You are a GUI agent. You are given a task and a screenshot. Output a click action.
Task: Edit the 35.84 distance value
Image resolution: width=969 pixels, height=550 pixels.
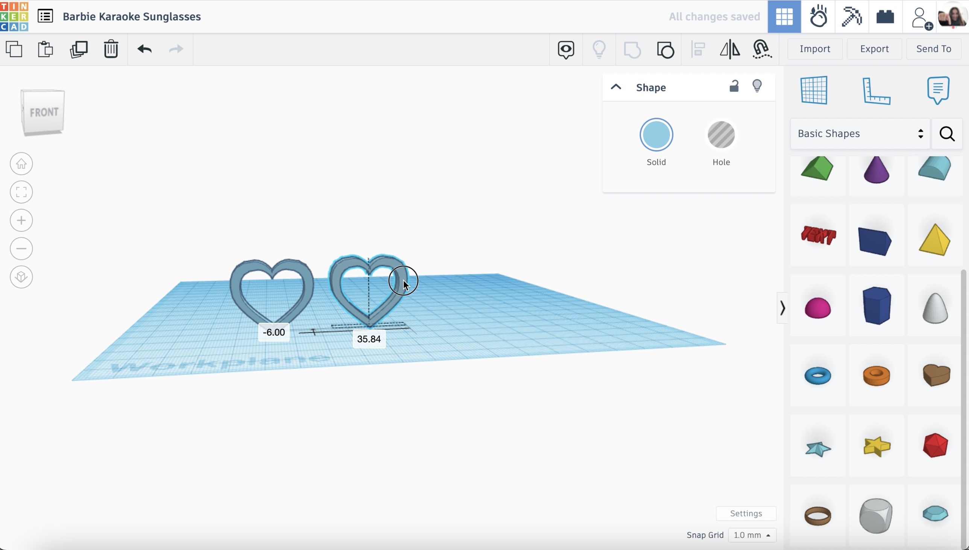[369, 339]
